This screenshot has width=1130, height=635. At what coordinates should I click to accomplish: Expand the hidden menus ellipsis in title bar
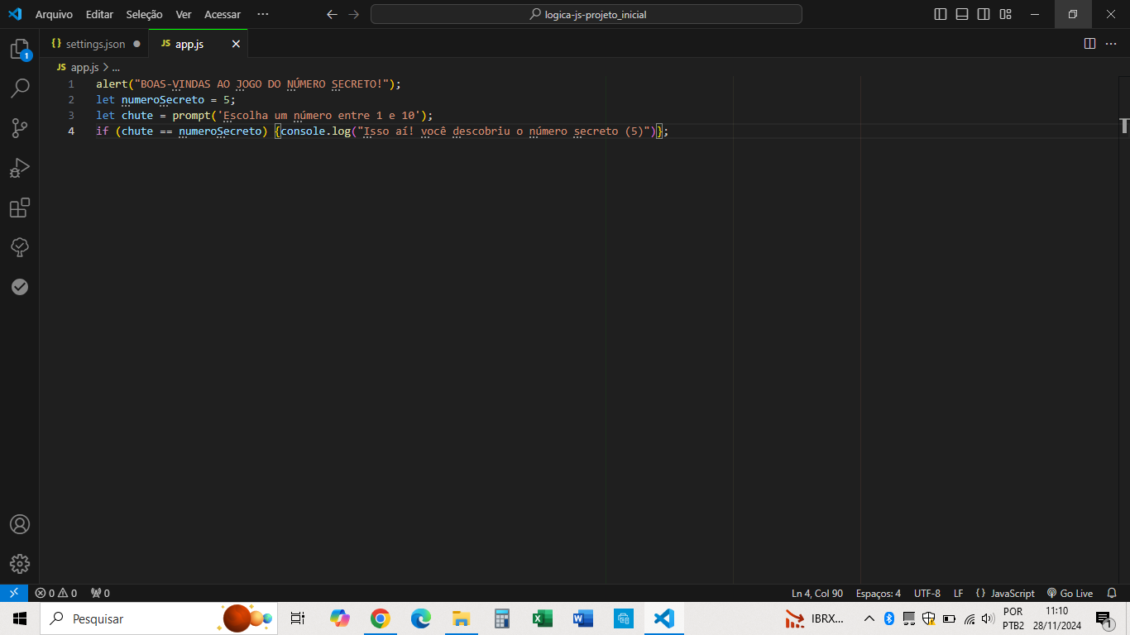coord(263,14)
